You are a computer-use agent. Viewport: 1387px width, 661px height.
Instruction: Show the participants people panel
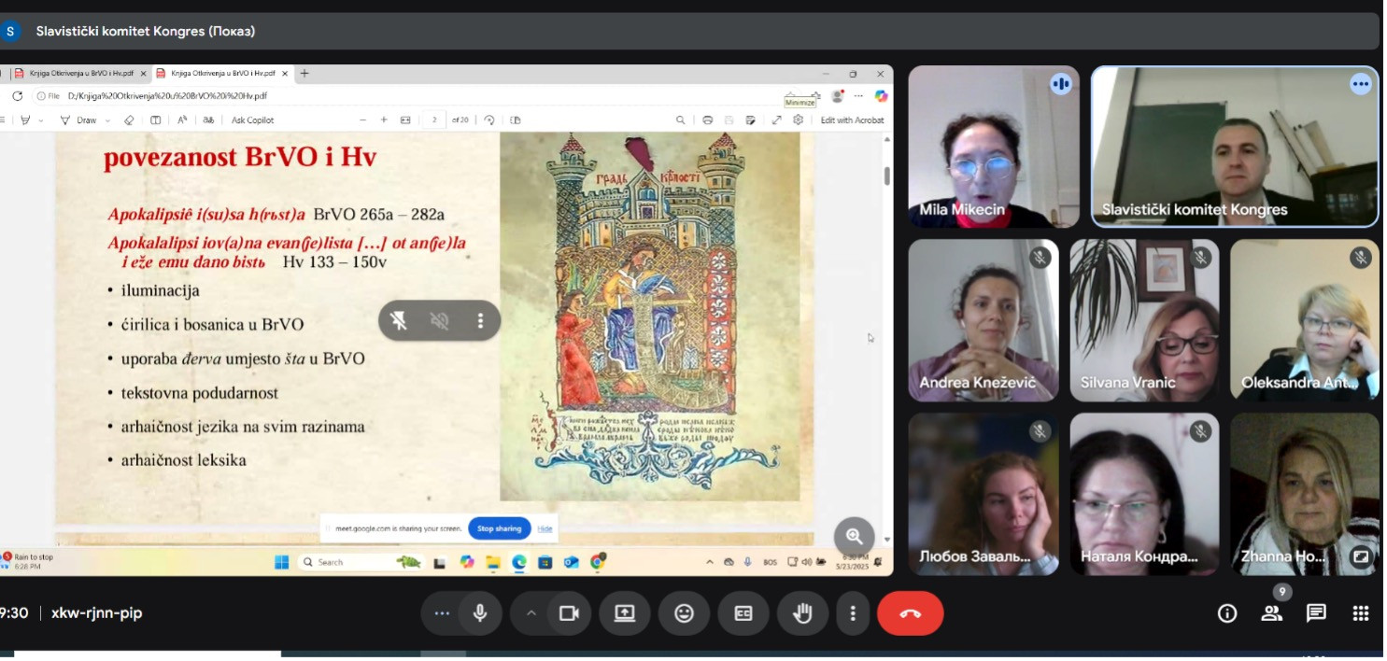pos(1271,613)
